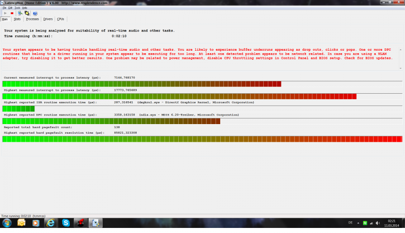Viewport: 405px width, 233px height.
Task: Open the network signal tray icon
Action: coord(372,223)
